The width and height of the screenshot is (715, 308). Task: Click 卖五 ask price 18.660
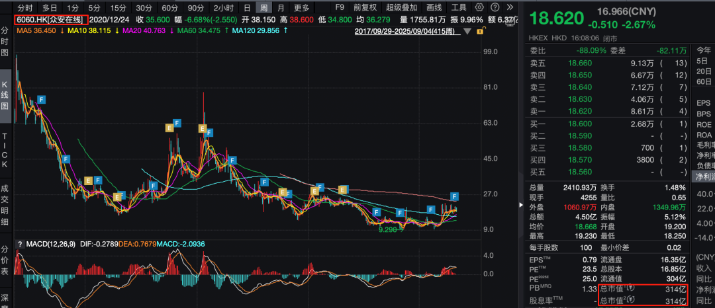tap(579, 63)
